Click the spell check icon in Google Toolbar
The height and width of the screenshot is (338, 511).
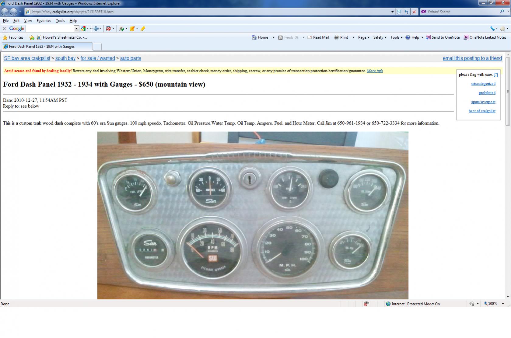coord(122,29)
